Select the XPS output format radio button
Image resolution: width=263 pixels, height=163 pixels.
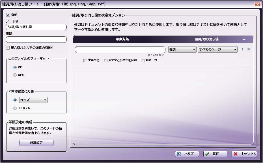point(15,75)
